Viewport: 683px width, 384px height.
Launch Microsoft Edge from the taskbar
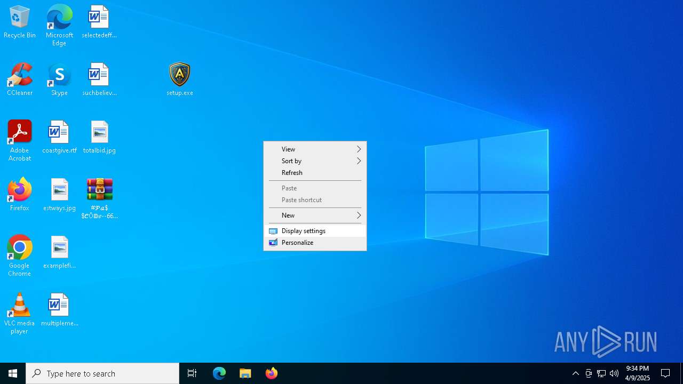219,373
